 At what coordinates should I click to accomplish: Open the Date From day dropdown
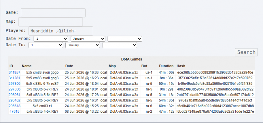[x=51, y=39]
